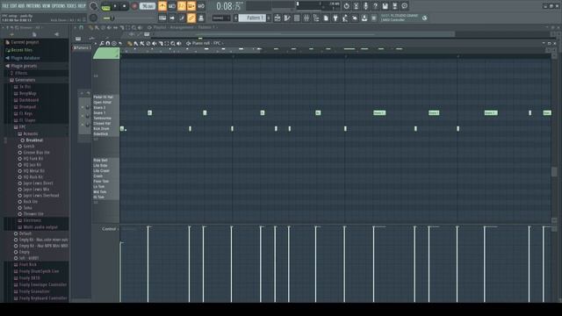
Task: Toggle wait for input to start
Action: 172,6
